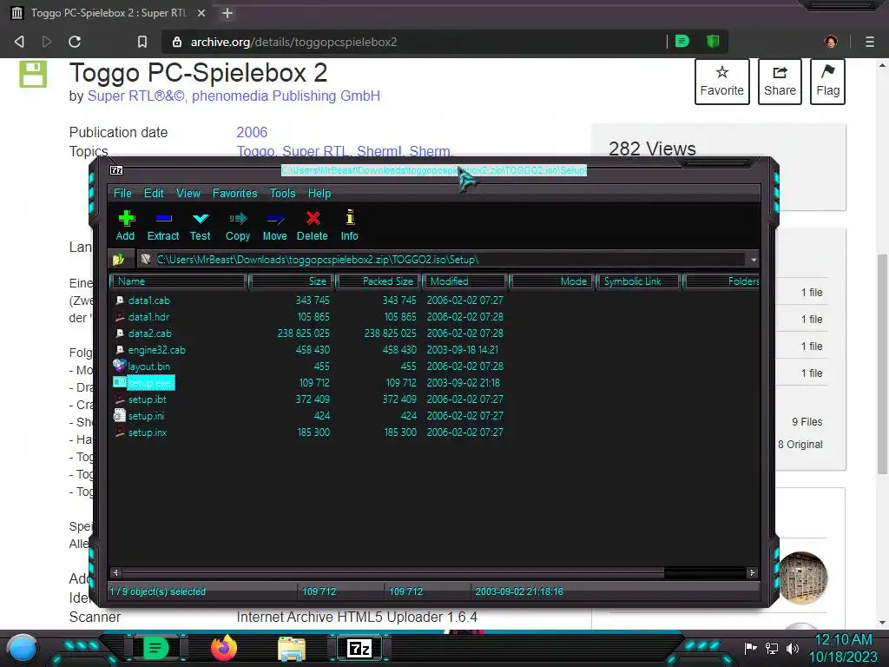The width and height of the screenshot is (889, 667).
Task: Open the Super RTL author link
Action: 135,96
